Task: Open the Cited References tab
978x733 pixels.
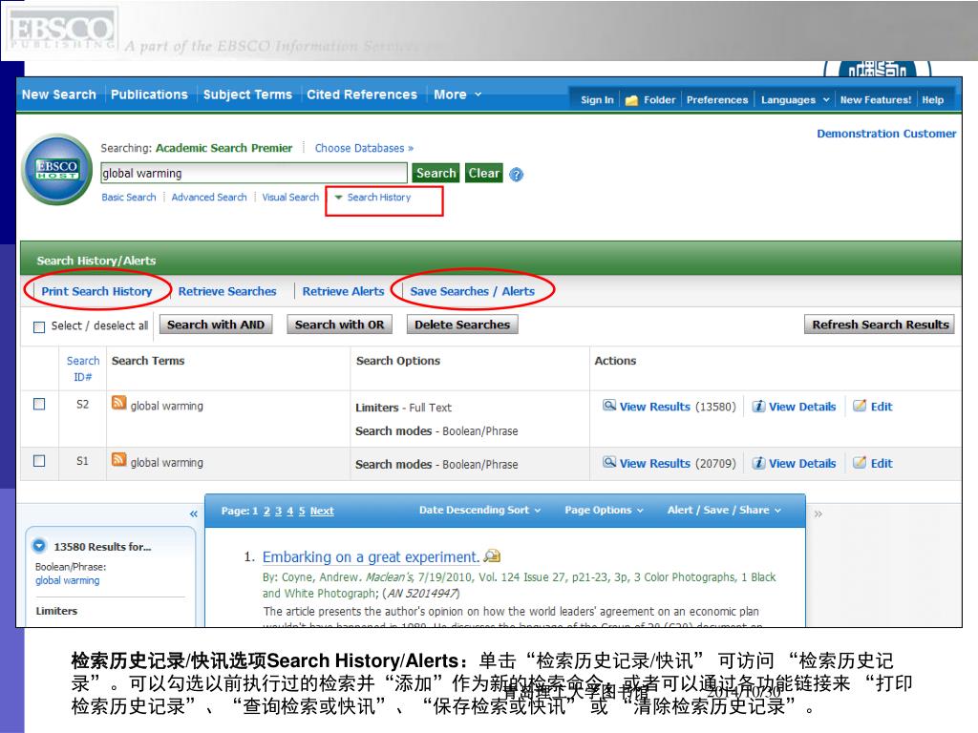Action: 362,94
